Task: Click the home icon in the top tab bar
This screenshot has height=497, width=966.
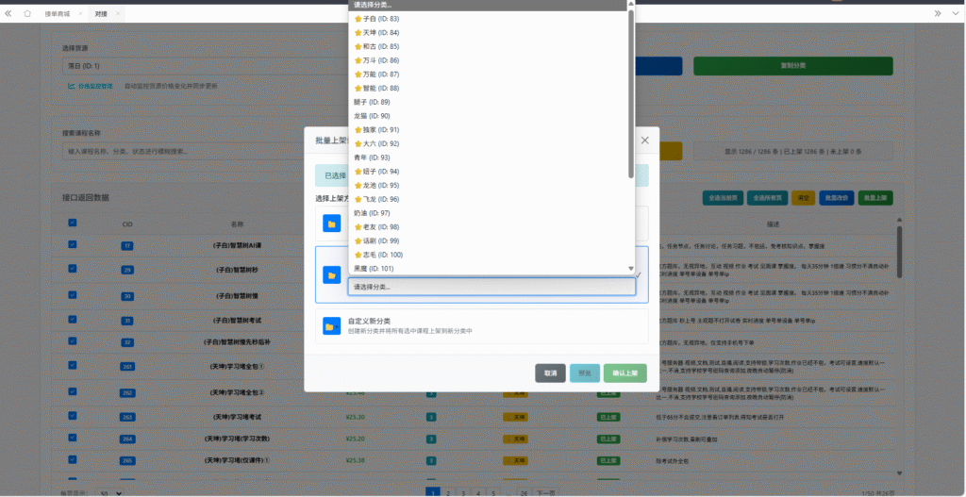Action: (26, 13)
